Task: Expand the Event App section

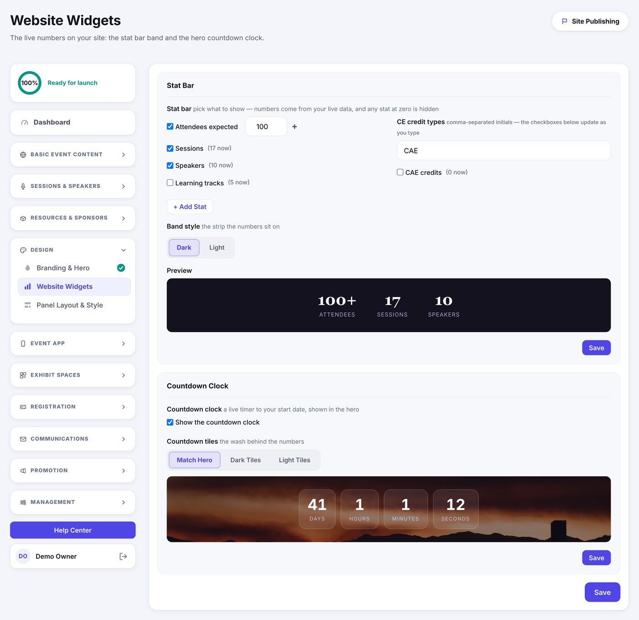Action: [73, 343]
